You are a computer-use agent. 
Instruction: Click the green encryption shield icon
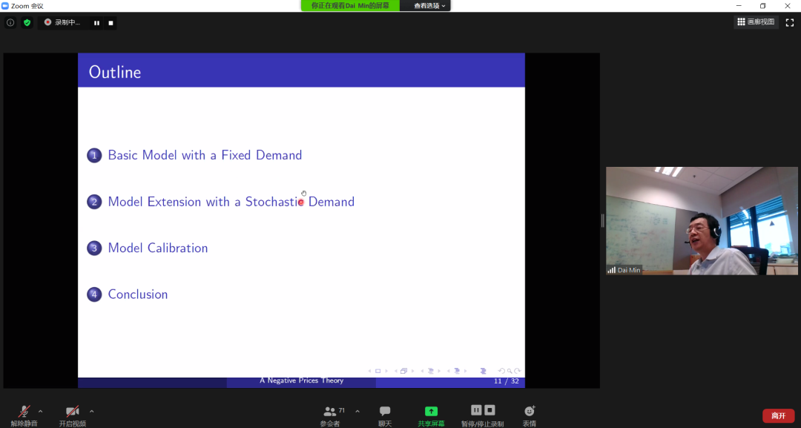[x=27, y=22]
